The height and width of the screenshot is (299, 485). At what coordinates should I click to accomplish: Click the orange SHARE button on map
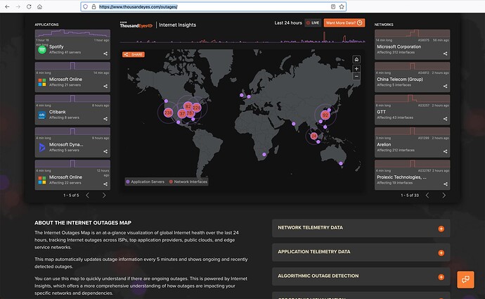point(134,54)
